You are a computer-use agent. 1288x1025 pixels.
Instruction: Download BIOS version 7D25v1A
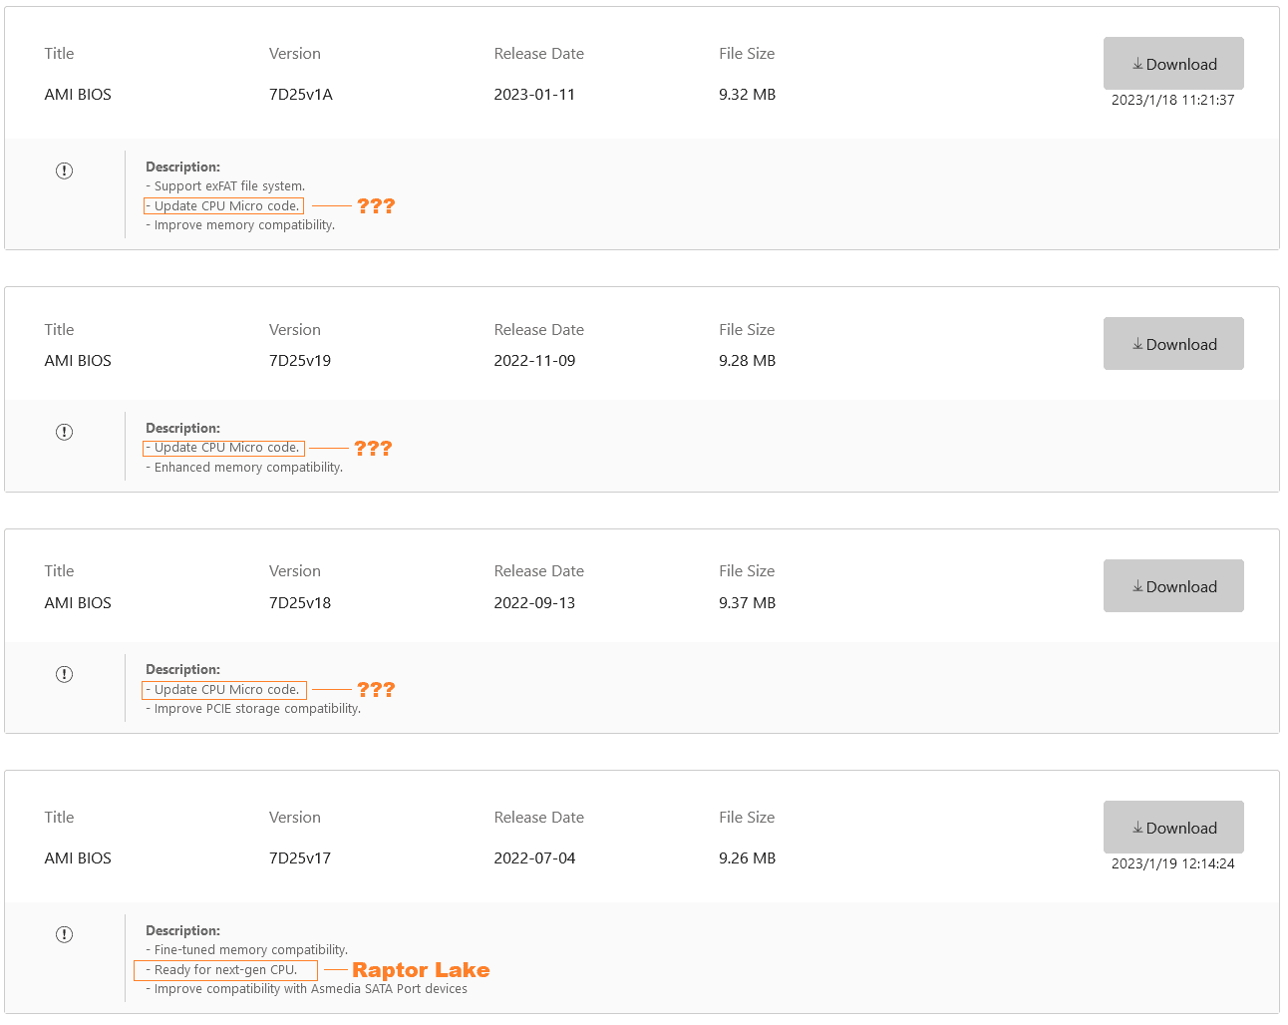(x=1173, y=64)
